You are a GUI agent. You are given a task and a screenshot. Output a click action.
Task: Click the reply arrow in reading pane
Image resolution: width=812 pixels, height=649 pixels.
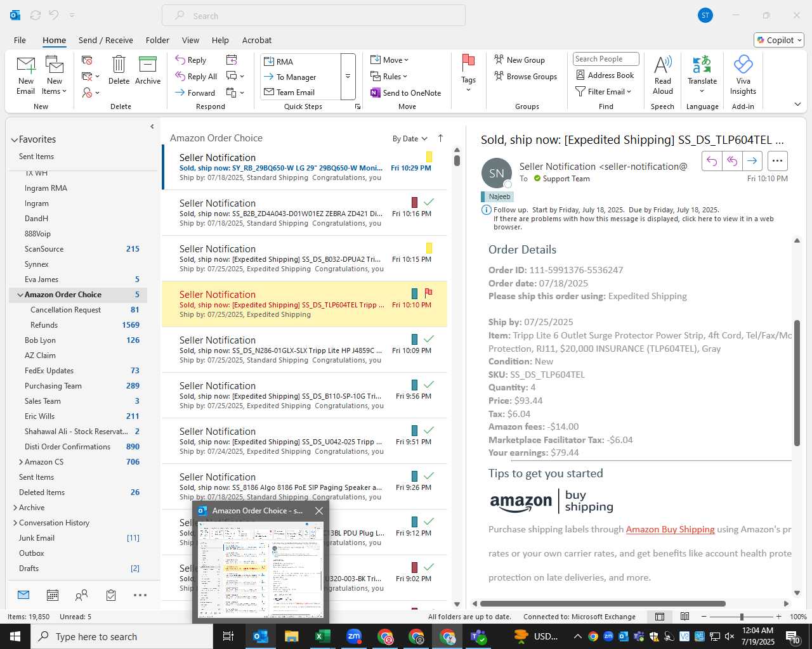click(712, 161)
